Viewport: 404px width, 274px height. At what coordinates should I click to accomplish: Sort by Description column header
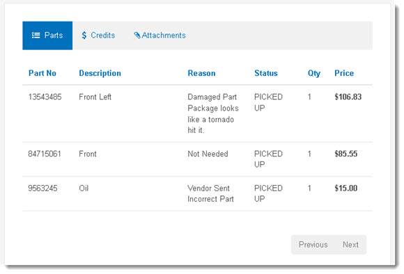[x=100, y=73]
